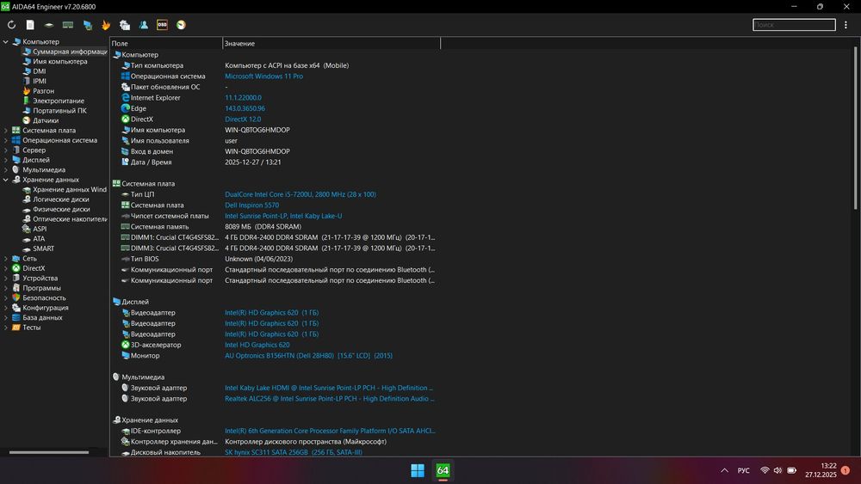Select Портативный ПК tree item

[x=54, y=111]
